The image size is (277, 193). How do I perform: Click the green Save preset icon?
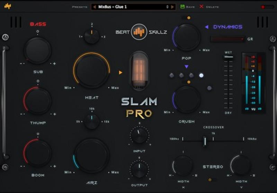pyautogui.click(x=182, y=7)
